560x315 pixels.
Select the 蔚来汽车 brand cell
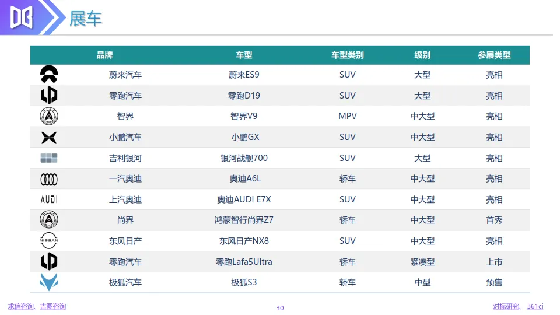click(125, 75)
